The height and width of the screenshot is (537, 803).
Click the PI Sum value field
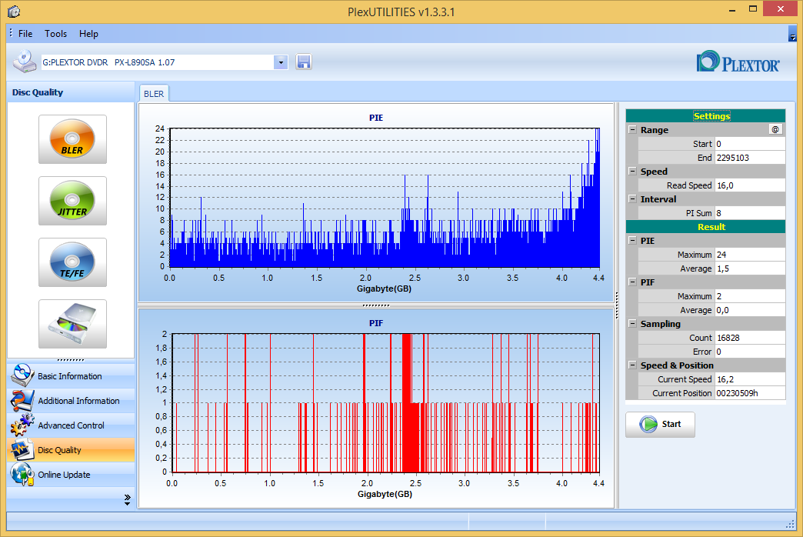tap(750, 213)
